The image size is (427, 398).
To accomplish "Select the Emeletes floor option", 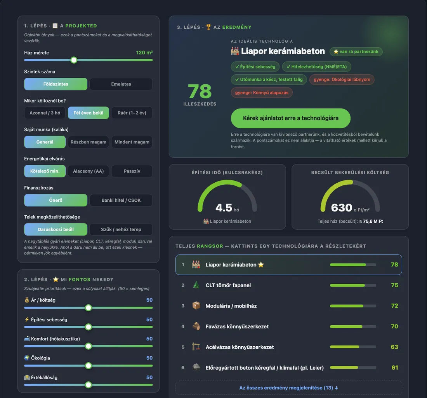I will tap(121, 84).
